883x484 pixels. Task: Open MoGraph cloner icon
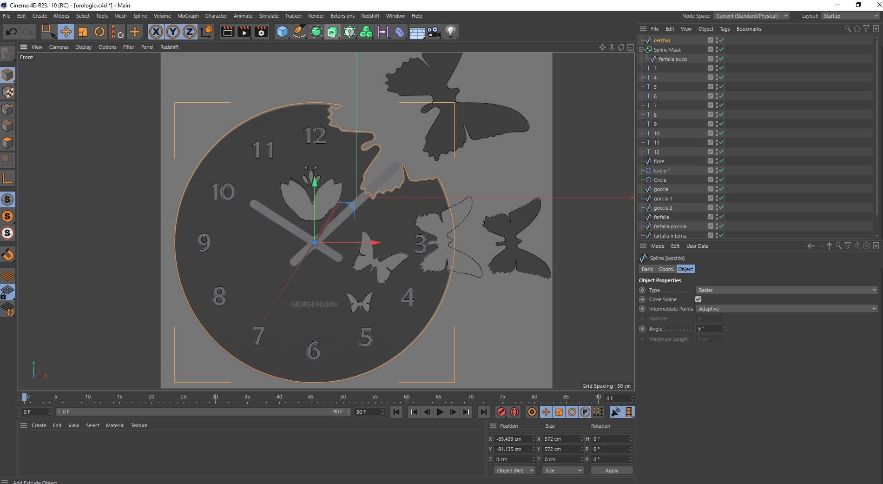[x=366, y=32]
